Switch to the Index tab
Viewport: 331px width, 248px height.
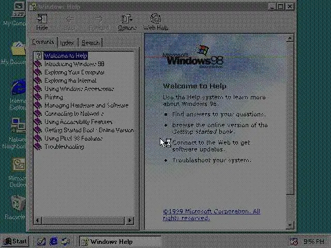tap(67, 43)
